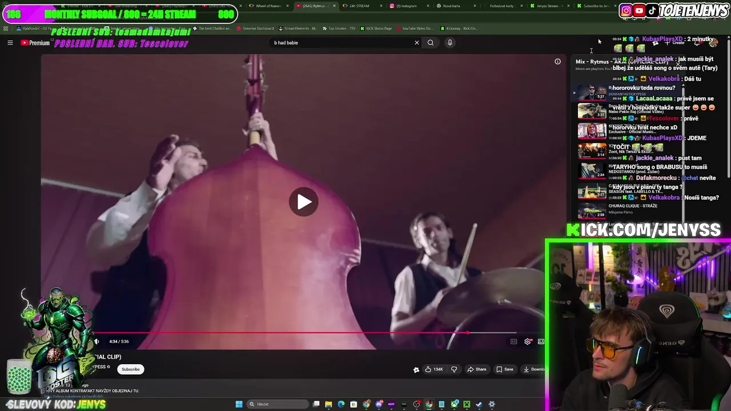731x411 pixels.
Task: Like the video with 134K thumbs up
Action: pyautogui.click(x=434, y=369)
